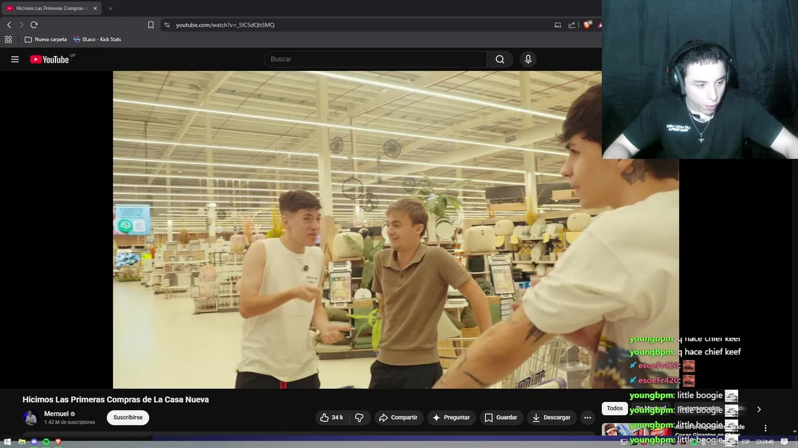This screenshot has width=798, height=448.
Task: Open Brave browser from the taskbar
Action: pyautogui.click(x=59, y=442)
